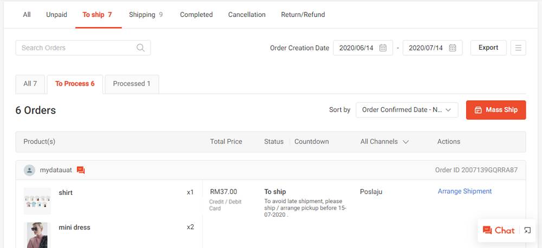This screenshot has height=248, width=542.
Task: Select the Processed 1 sub-tab
Action: click(132, 84)
